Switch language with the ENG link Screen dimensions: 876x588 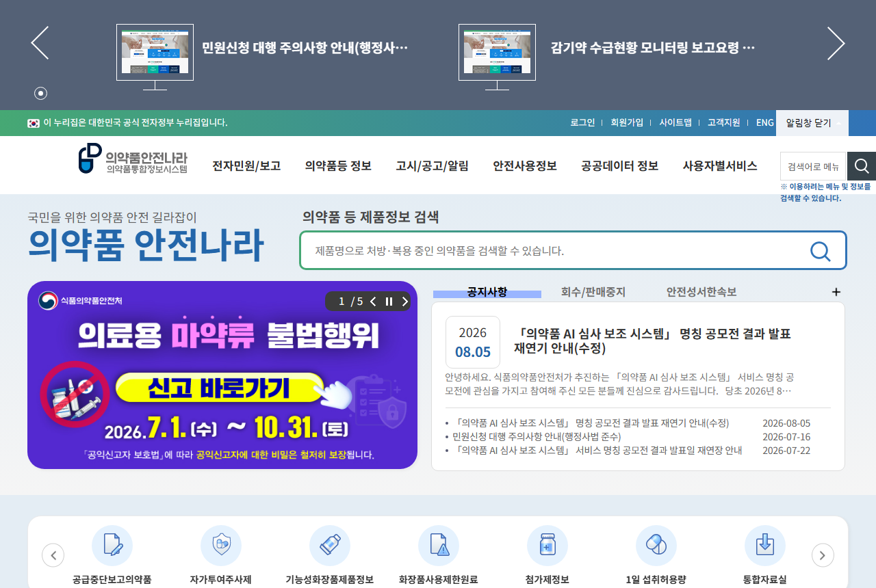pos(765,123)
